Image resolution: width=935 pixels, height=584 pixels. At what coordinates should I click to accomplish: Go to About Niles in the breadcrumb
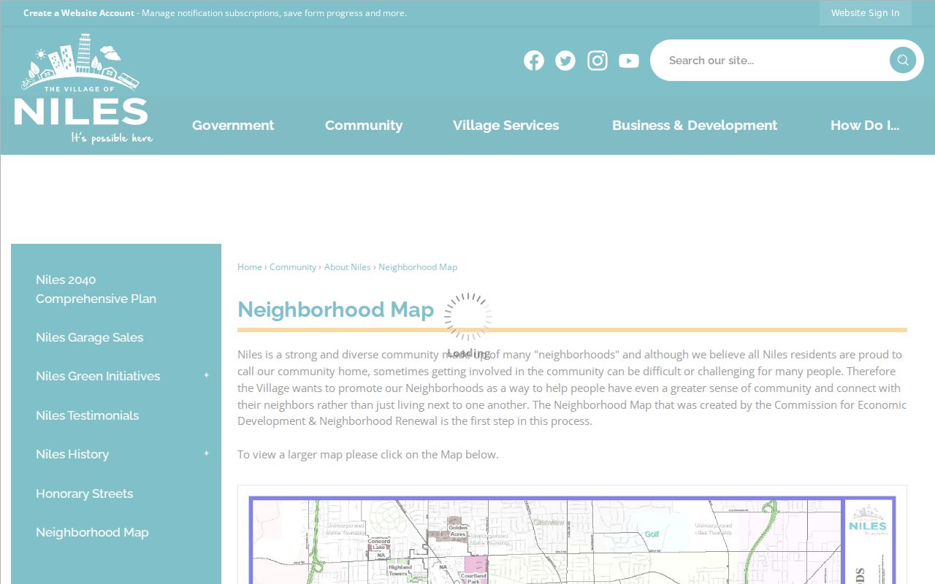pos(348,267)
